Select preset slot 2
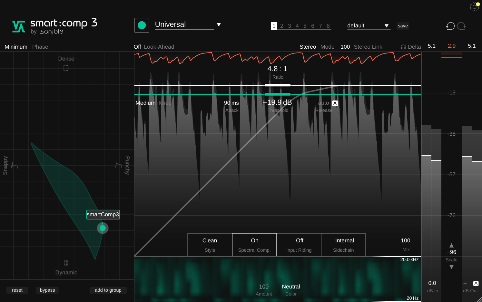 click(x=281, y=26)
